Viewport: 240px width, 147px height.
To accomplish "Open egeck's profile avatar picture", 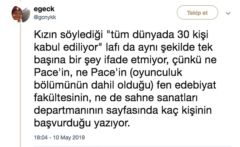I will [21, 14].
